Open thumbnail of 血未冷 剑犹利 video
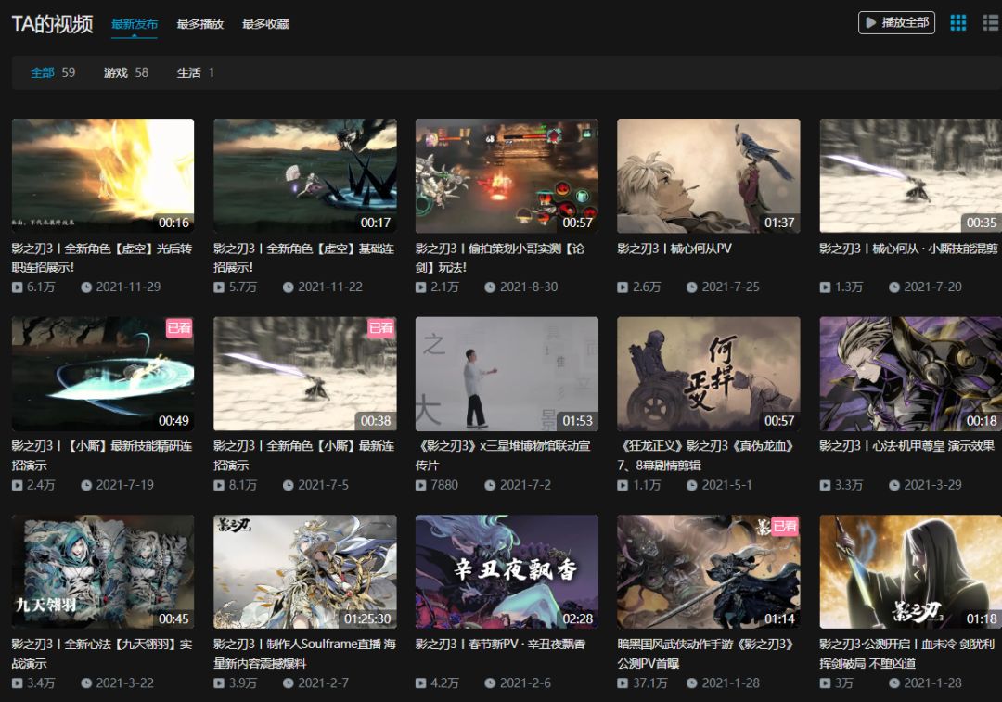1002x702 pixels. tap(911, 571)
